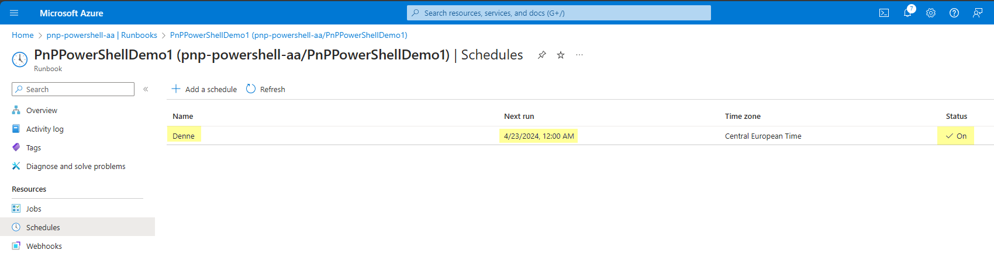The image size is (994, 257).
Task: Click the Refresh button label
Action: [x=272, y=89]
